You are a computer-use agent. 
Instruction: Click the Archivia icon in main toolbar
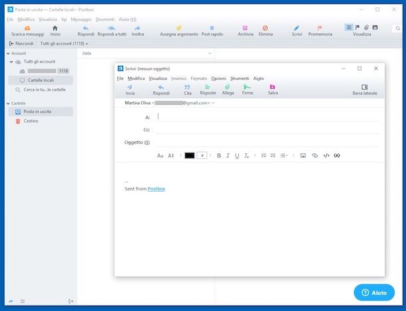246,30
